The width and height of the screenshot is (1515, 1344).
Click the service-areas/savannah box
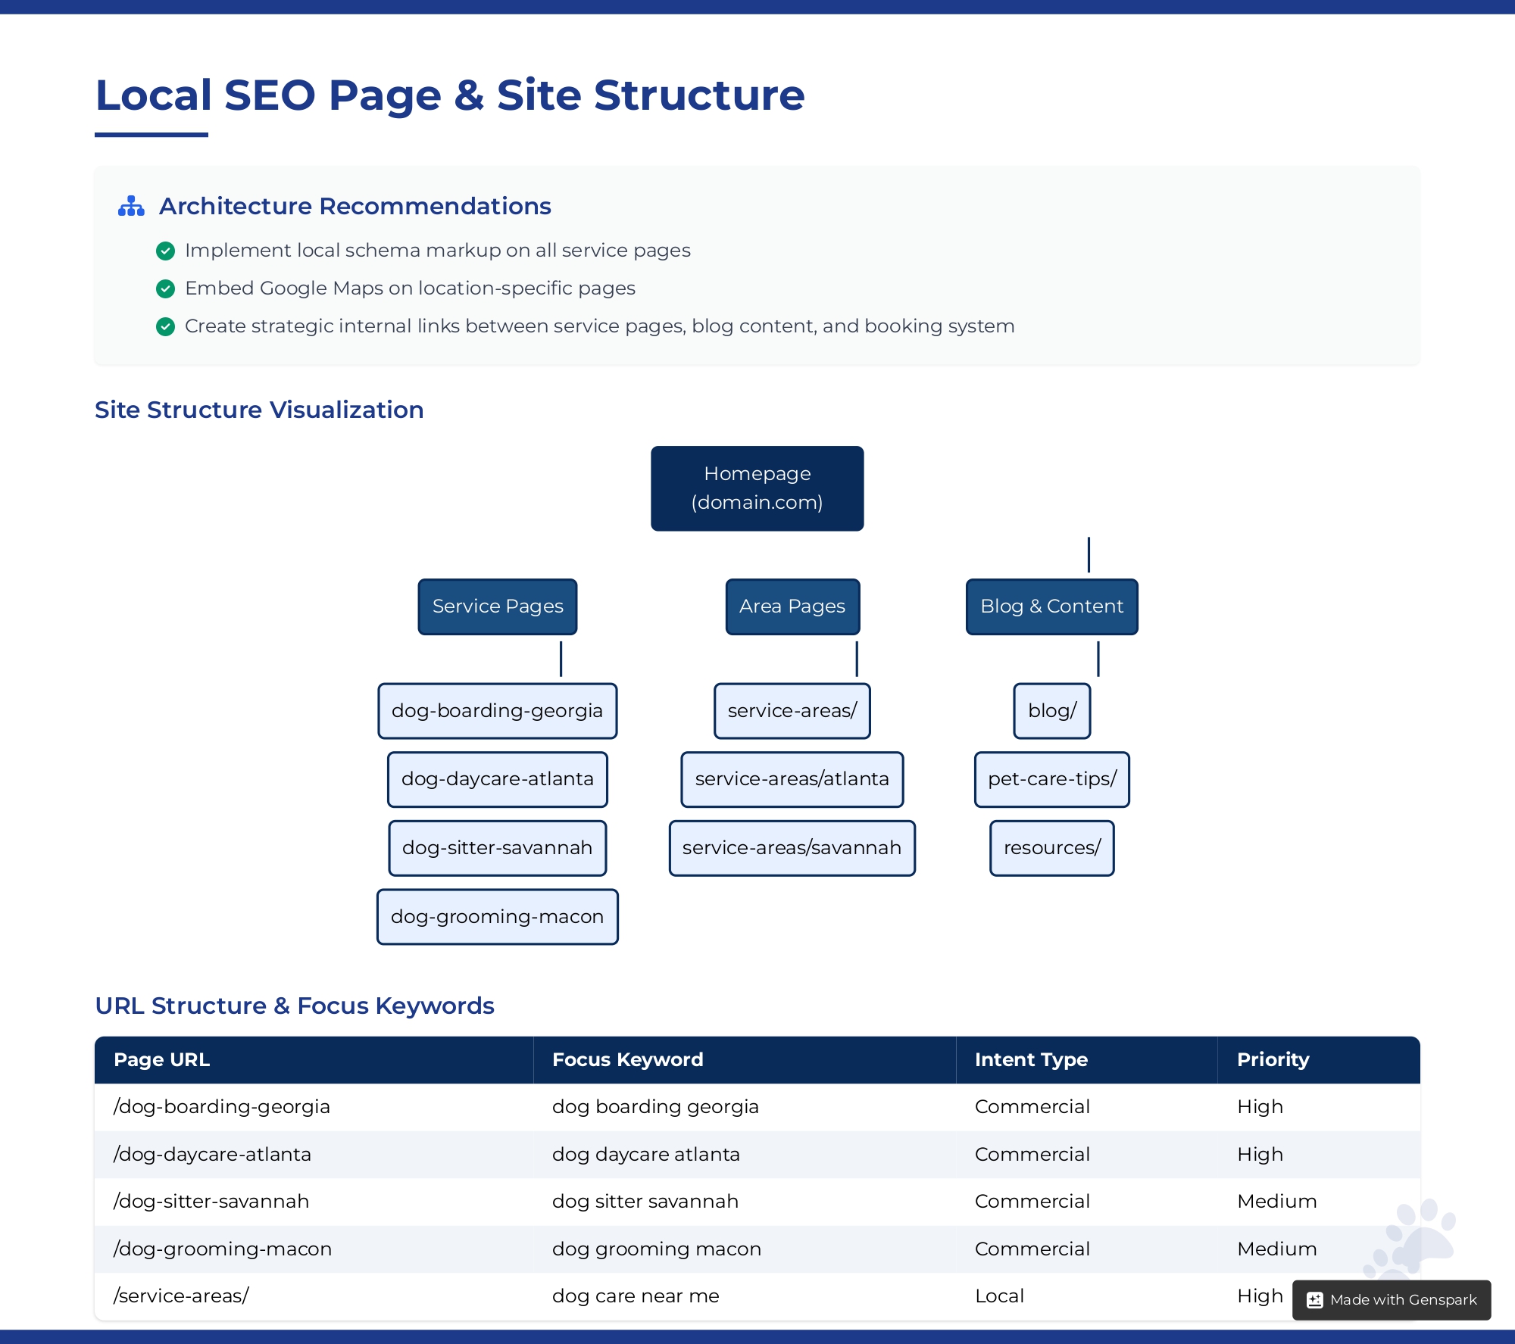tap(792, 848)
